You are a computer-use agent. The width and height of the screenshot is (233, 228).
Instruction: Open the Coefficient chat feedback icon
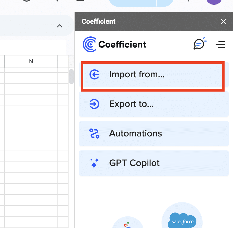tap(200, 44)
